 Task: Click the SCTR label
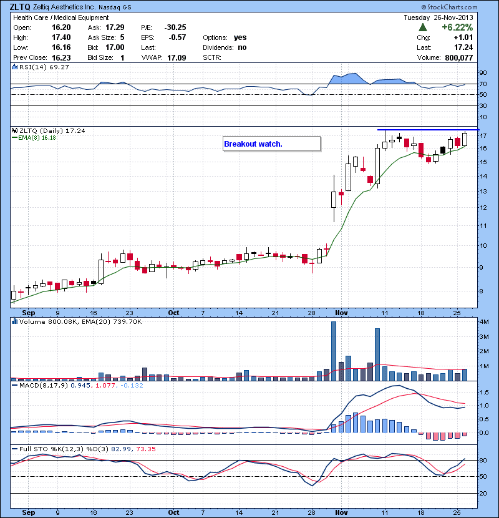(x=212, y=57)
